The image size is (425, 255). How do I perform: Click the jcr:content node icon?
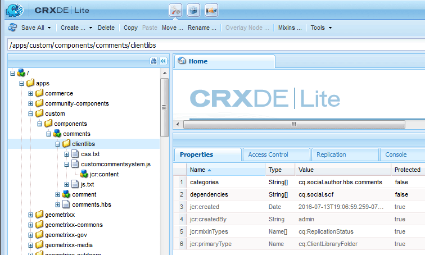pyautogui.click(x=84, y=174)
